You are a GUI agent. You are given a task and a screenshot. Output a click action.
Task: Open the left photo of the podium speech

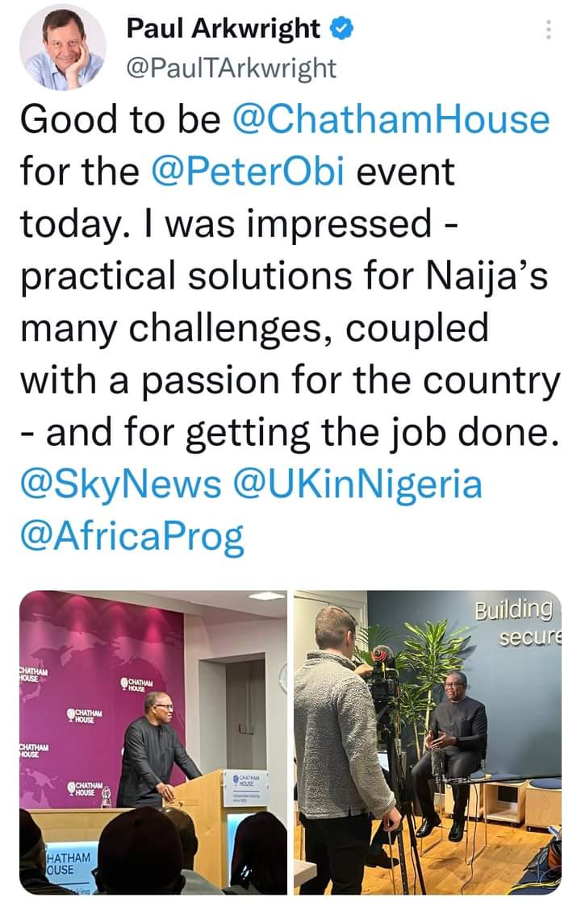point(153,742)
